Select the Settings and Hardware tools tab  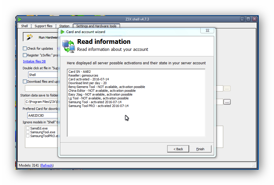[x=96, y=26]
